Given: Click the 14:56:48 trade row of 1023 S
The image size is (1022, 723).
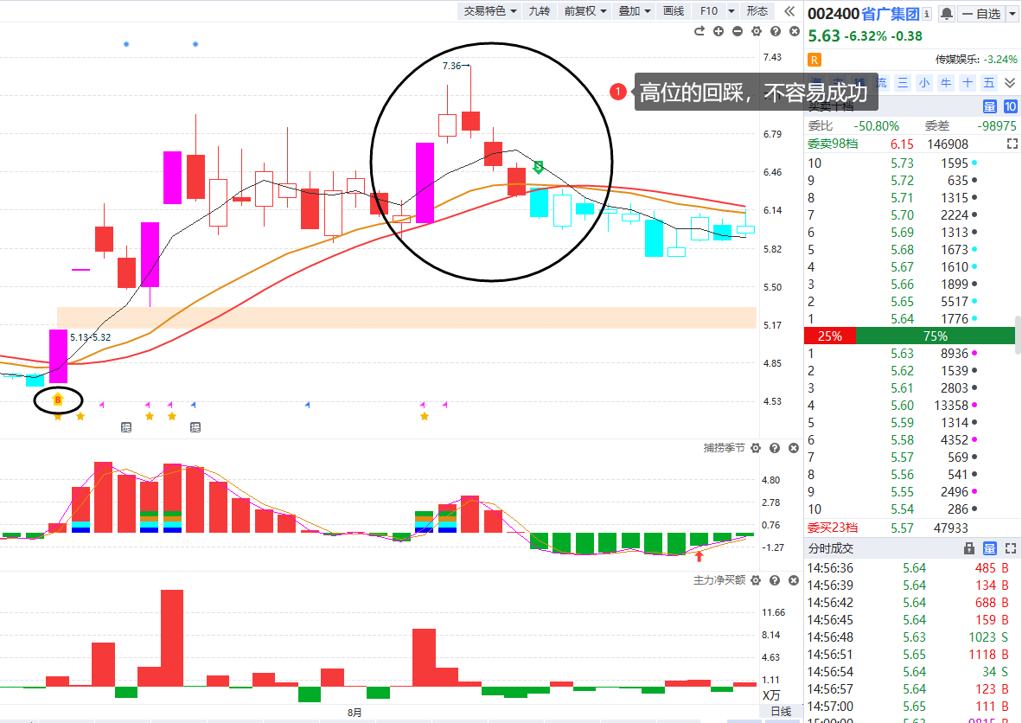Looking at the screenshot, I should [x=910, y=637].
